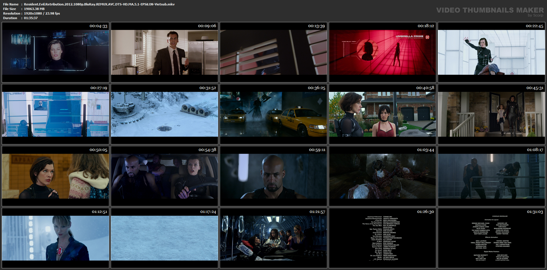This screenshot has height=270, width=547.
Task: Click the file size value 19063.38 MB
Action: point(34,9)
